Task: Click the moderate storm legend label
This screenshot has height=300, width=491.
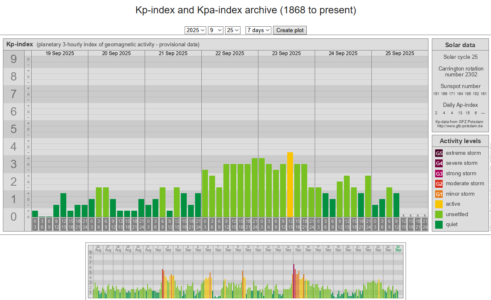Action: pos(465,184)
